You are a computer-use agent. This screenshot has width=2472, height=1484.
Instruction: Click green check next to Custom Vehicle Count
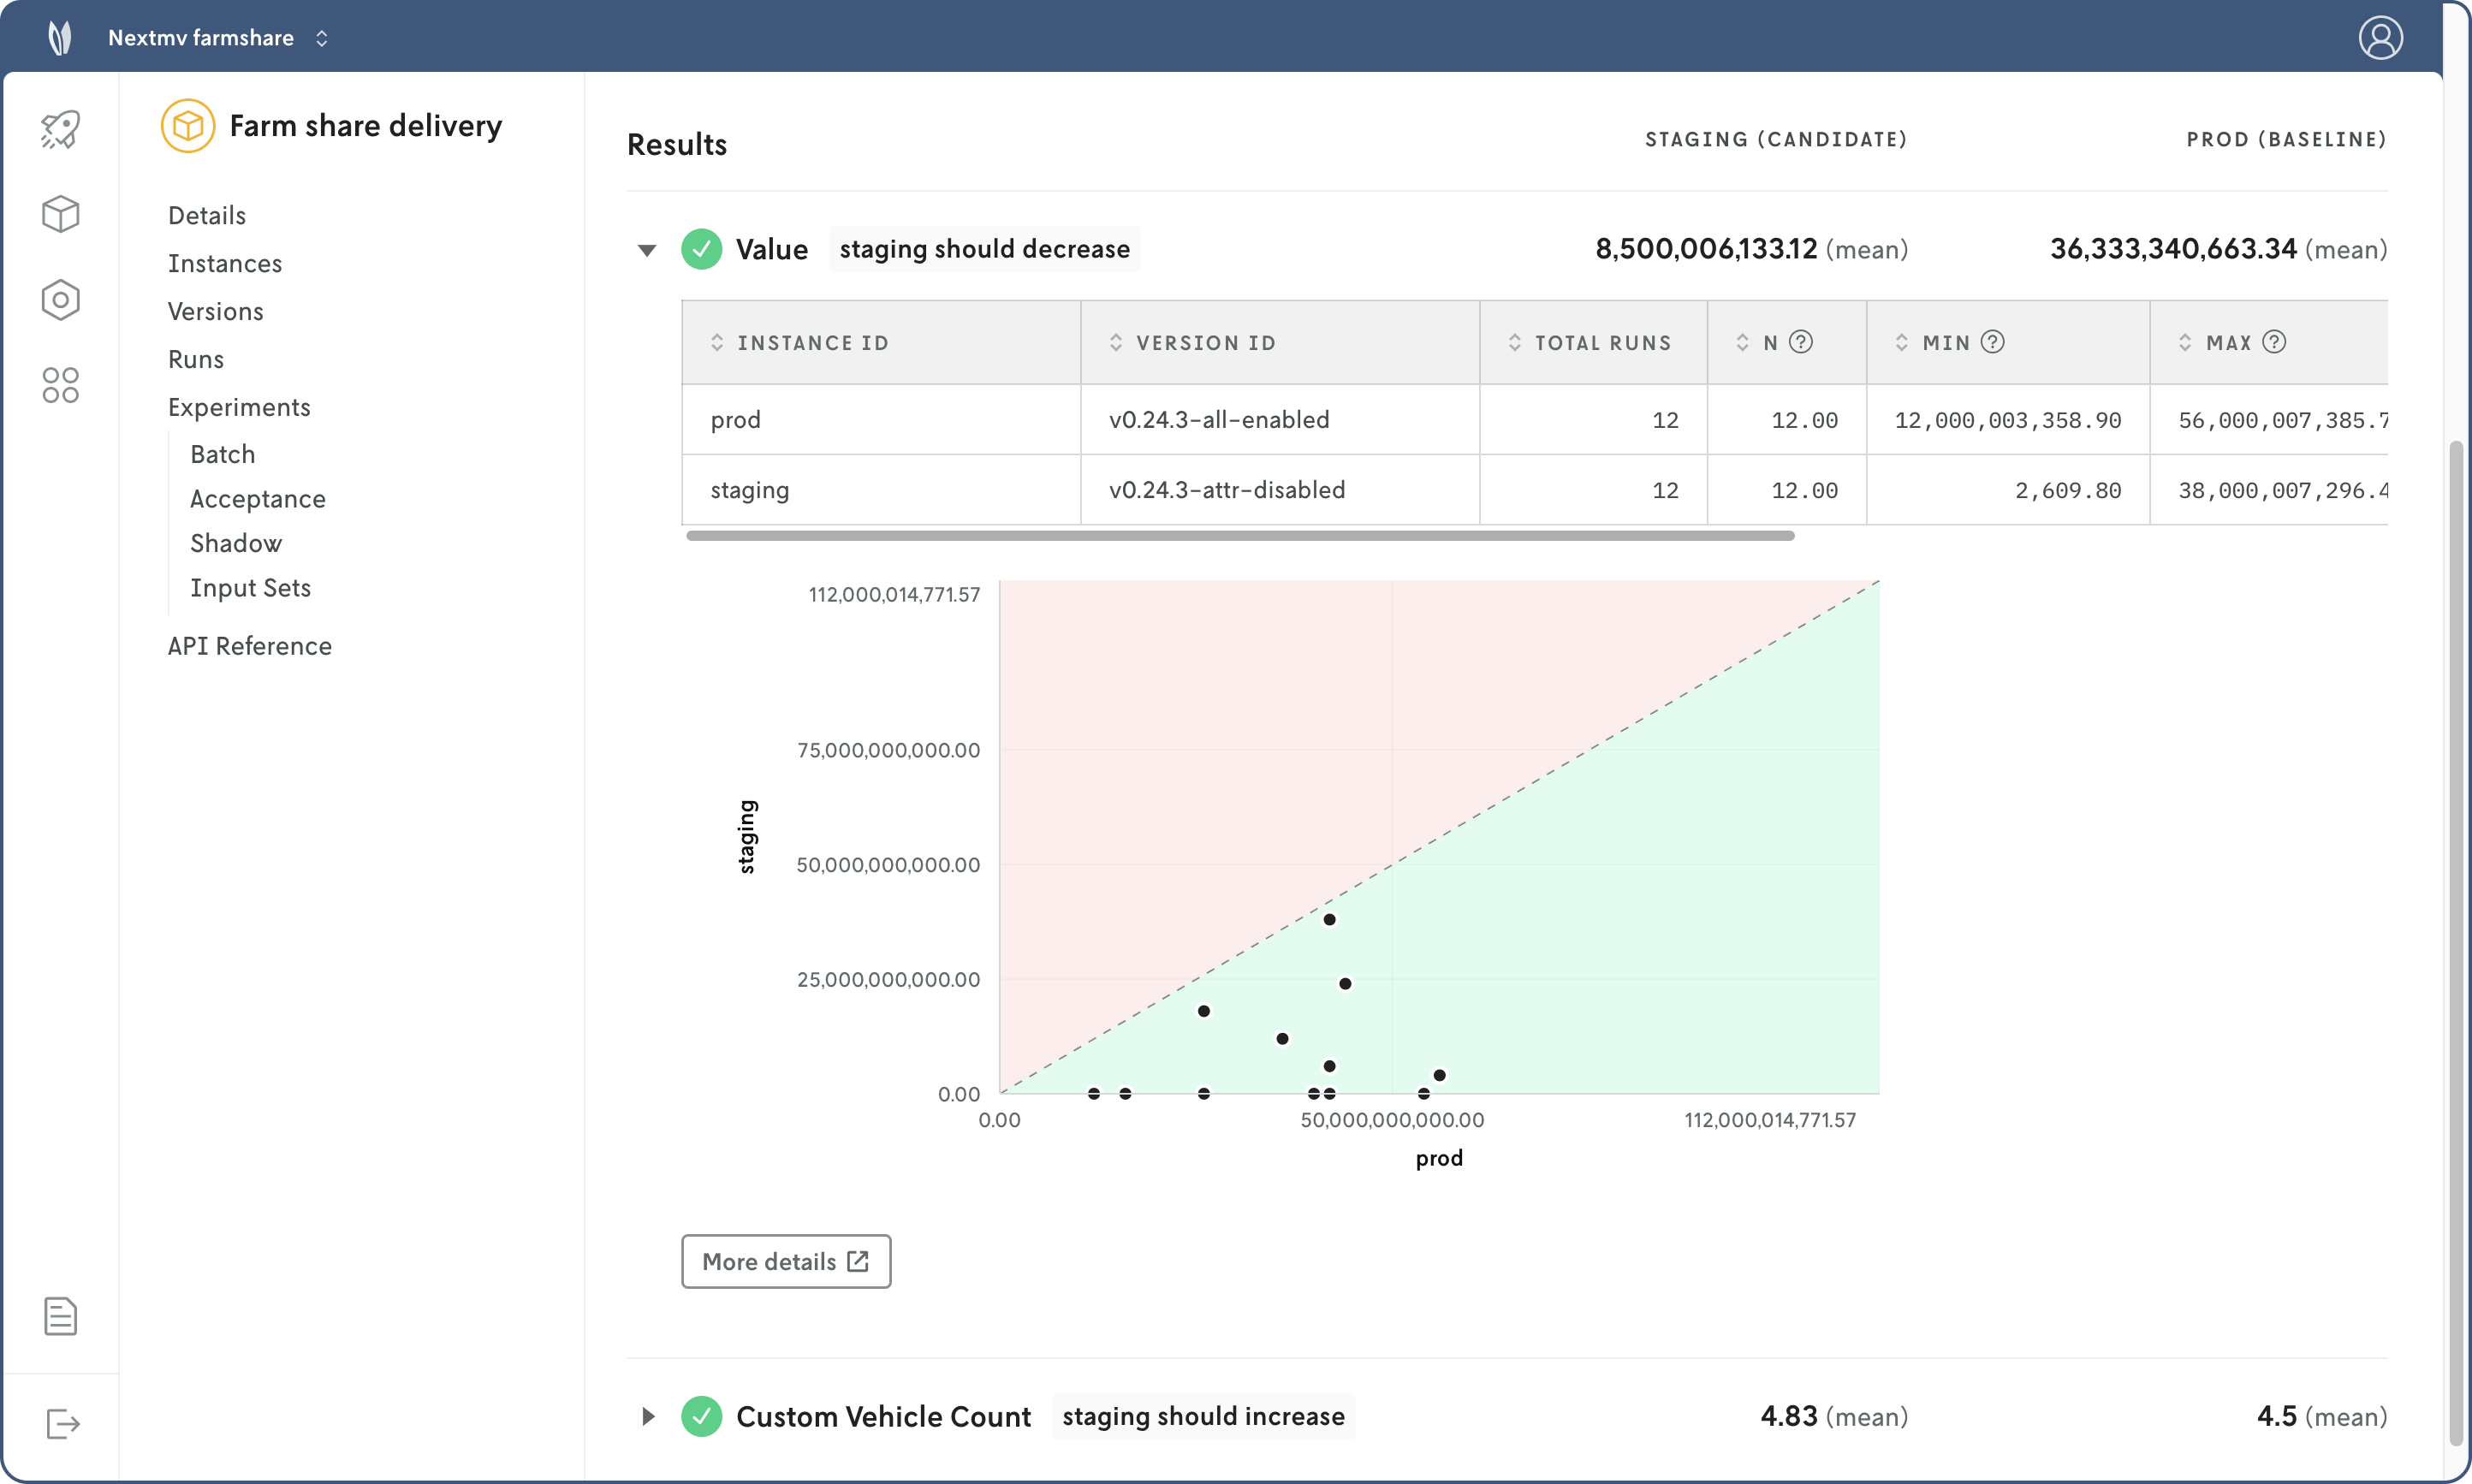[701, 1416]
